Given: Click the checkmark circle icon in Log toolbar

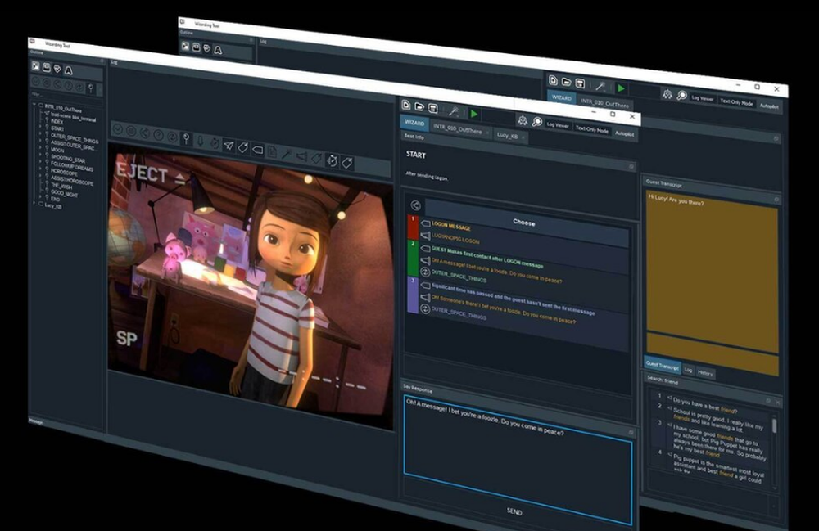Looking at the screenshot, I should [118, 128].
